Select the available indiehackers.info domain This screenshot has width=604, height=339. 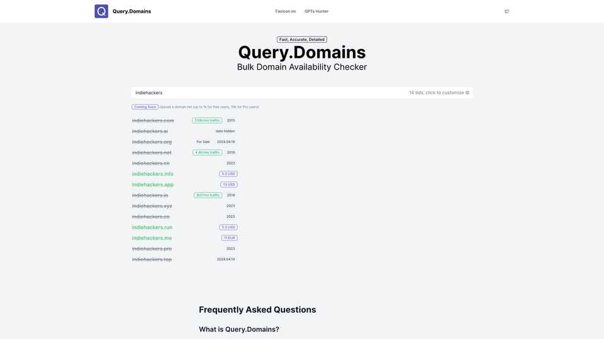pos(152,174)
